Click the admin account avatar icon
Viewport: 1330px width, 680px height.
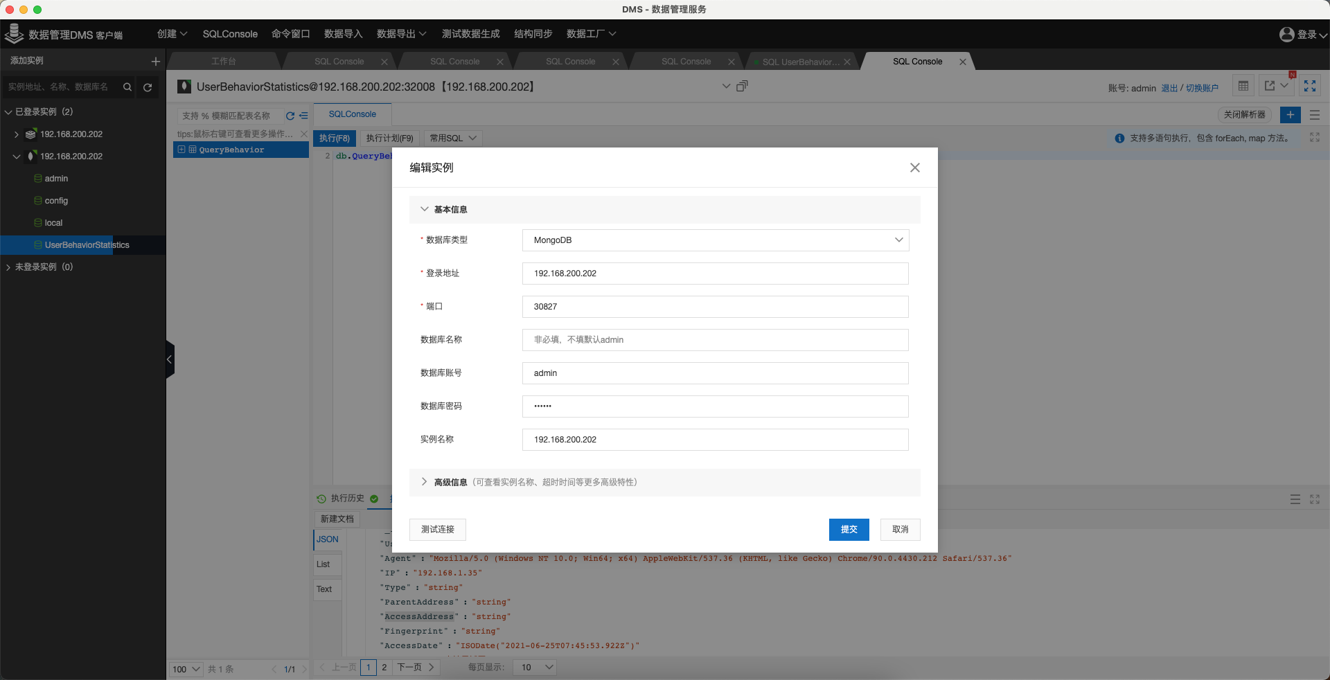coord(1286,33)
